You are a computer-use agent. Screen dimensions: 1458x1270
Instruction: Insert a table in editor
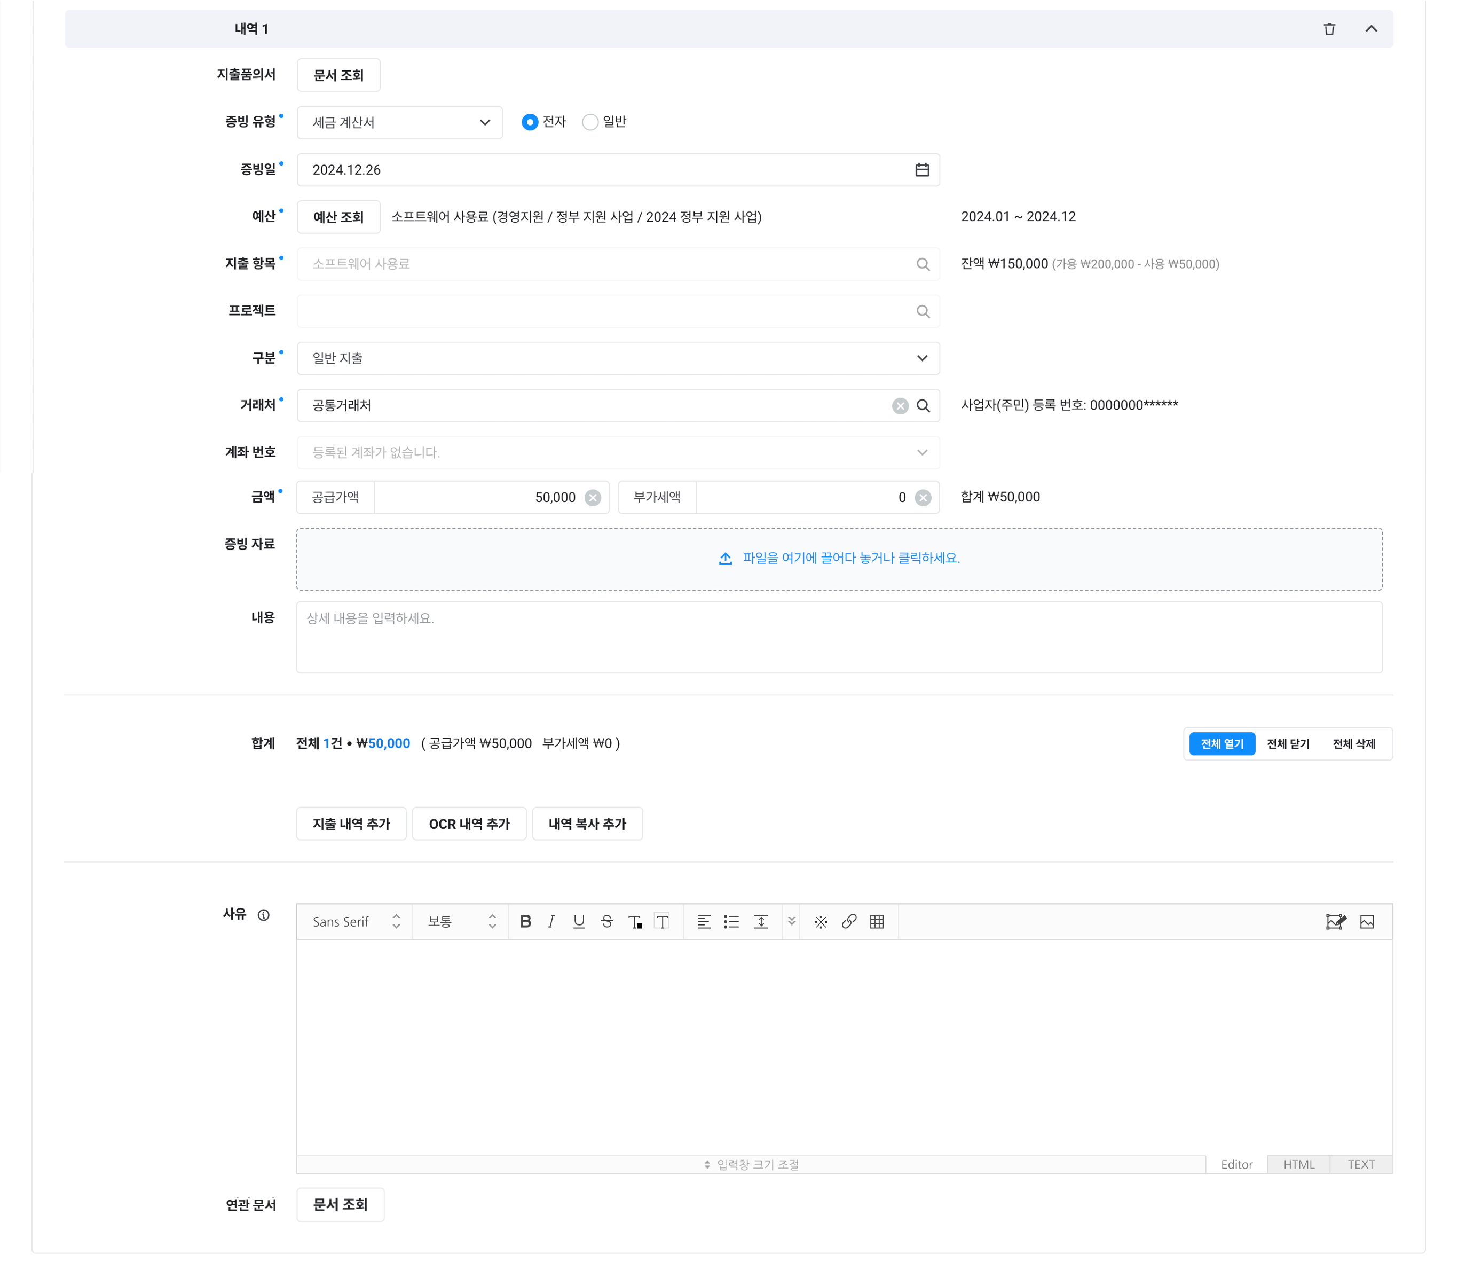[877, 921]
